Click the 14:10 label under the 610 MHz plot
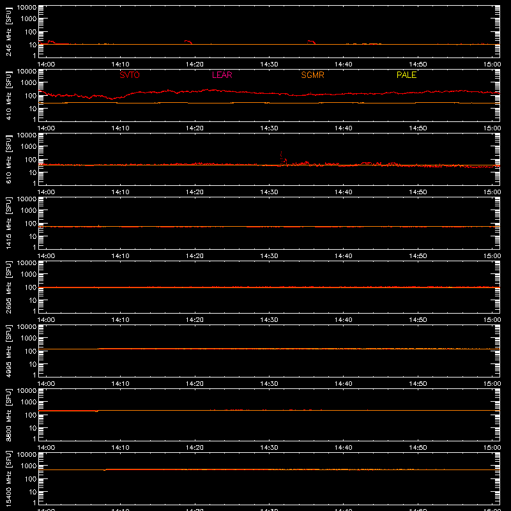 (121, 192)
